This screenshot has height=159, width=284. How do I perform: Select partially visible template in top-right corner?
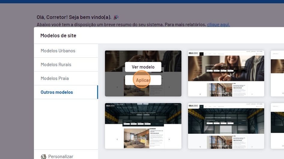(277, 73)
